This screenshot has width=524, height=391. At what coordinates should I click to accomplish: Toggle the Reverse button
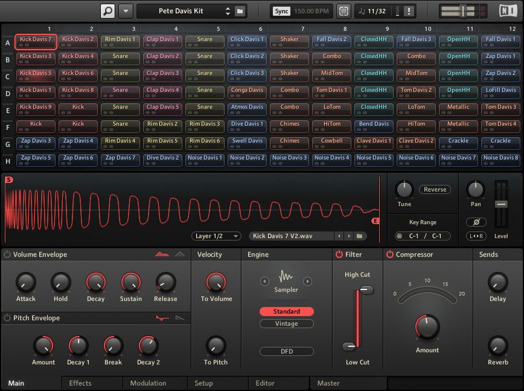(x=435, y=189)
